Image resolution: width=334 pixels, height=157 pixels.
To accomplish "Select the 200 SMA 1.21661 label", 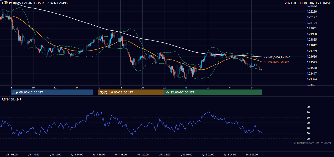I will 277,57.
